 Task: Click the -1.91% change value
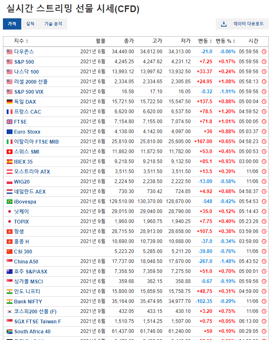pyautogui.click(x=227, y=92)
